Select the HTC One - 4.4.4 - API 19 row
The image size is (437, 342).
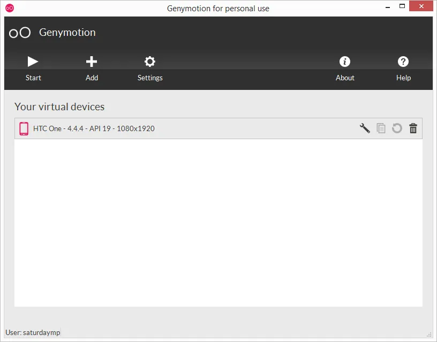(218, 128)
